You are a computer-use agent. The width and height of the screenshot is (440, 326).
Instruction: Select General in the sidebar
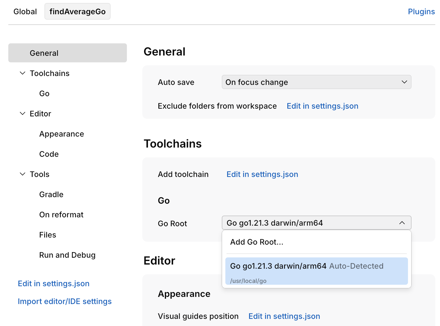(x=44, y=53)
